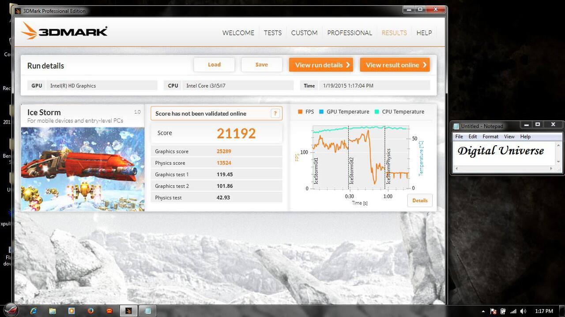Click the Graphics score value 25289

[x=224, y=151]
